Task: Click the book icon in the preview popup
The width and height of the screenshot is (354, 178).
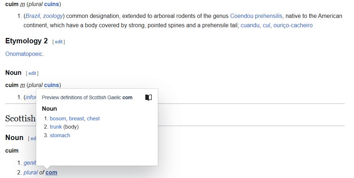Action: coord(149,97)
